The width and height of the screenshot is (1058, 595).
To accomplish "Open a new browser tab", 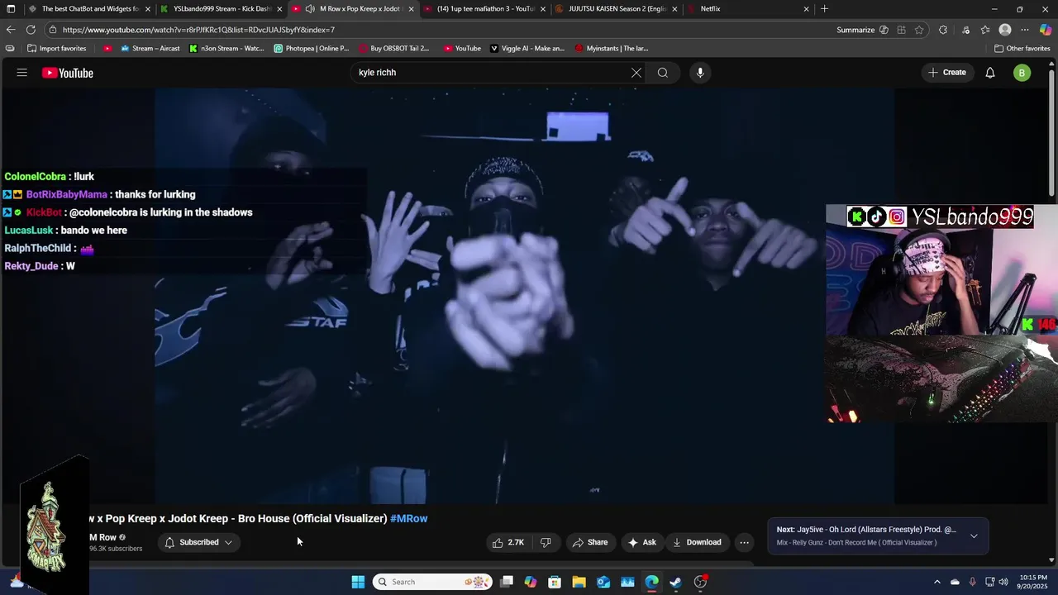I will pos(824,9).
